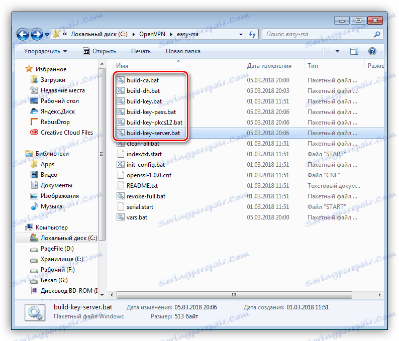Viewport: 399px width, 341px height.
Task: Select the openssl-1.0.0.cnf file icon
Action: click(x=121, y=175)
